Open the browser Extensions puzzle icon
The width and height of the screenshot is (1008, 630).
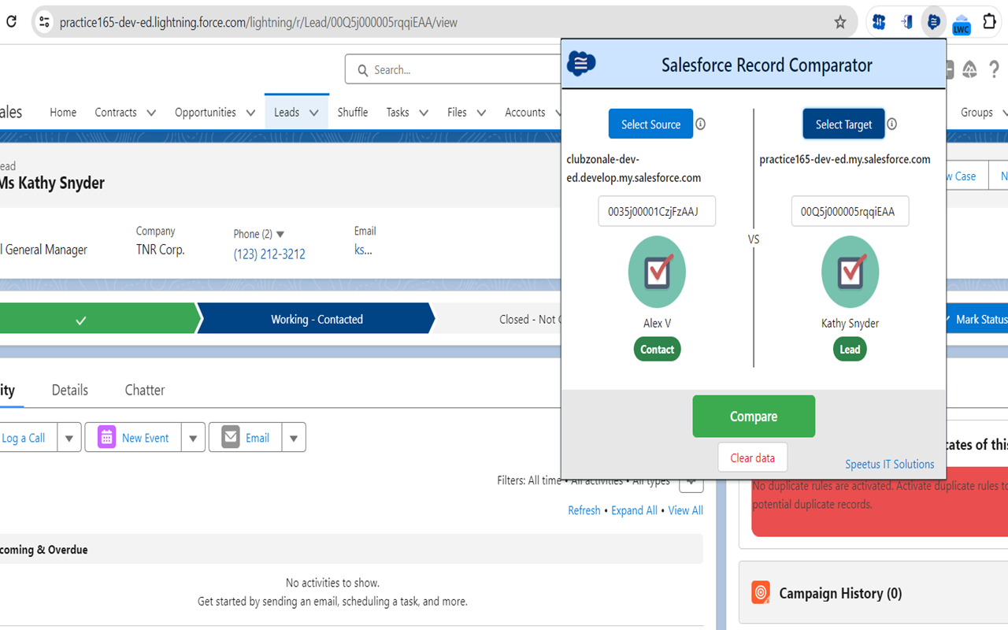(990, 22)
